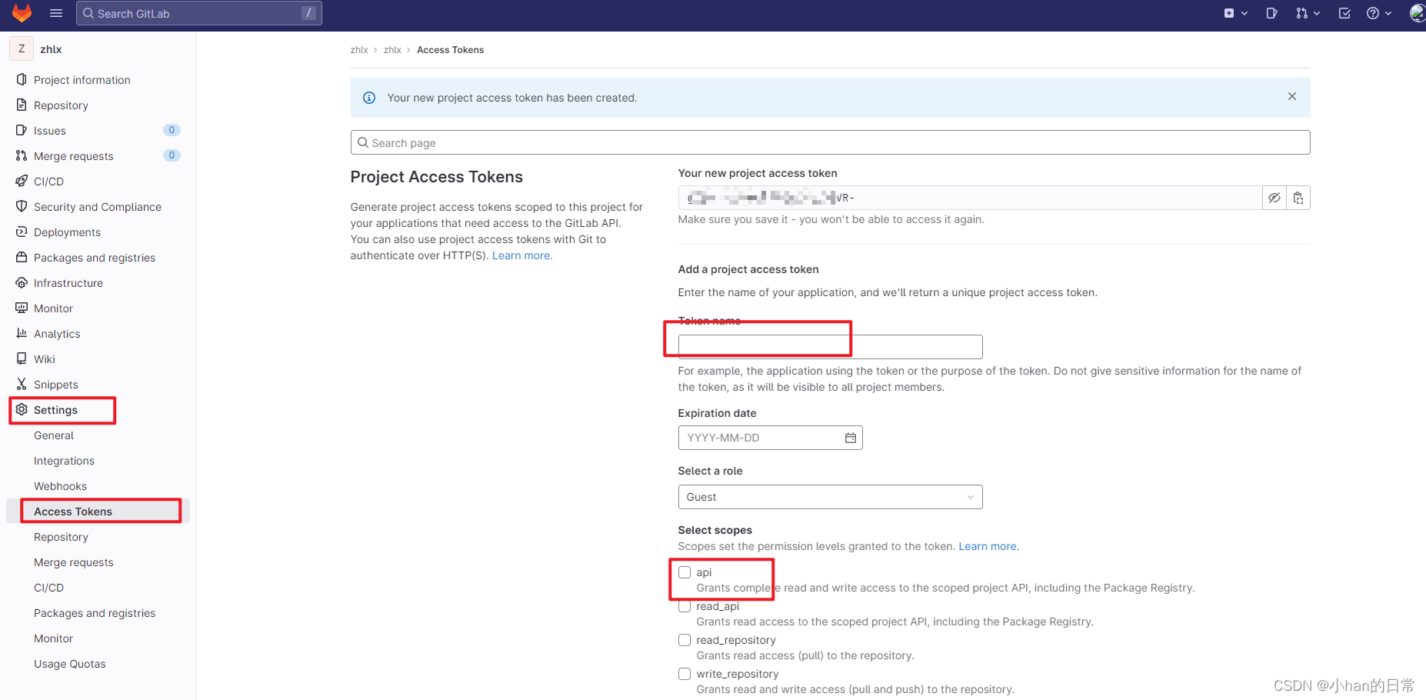1426x700 pixels.
Task: Open Integrations settings submenu item
Action: pyautogui.click(x=64, y=461)
